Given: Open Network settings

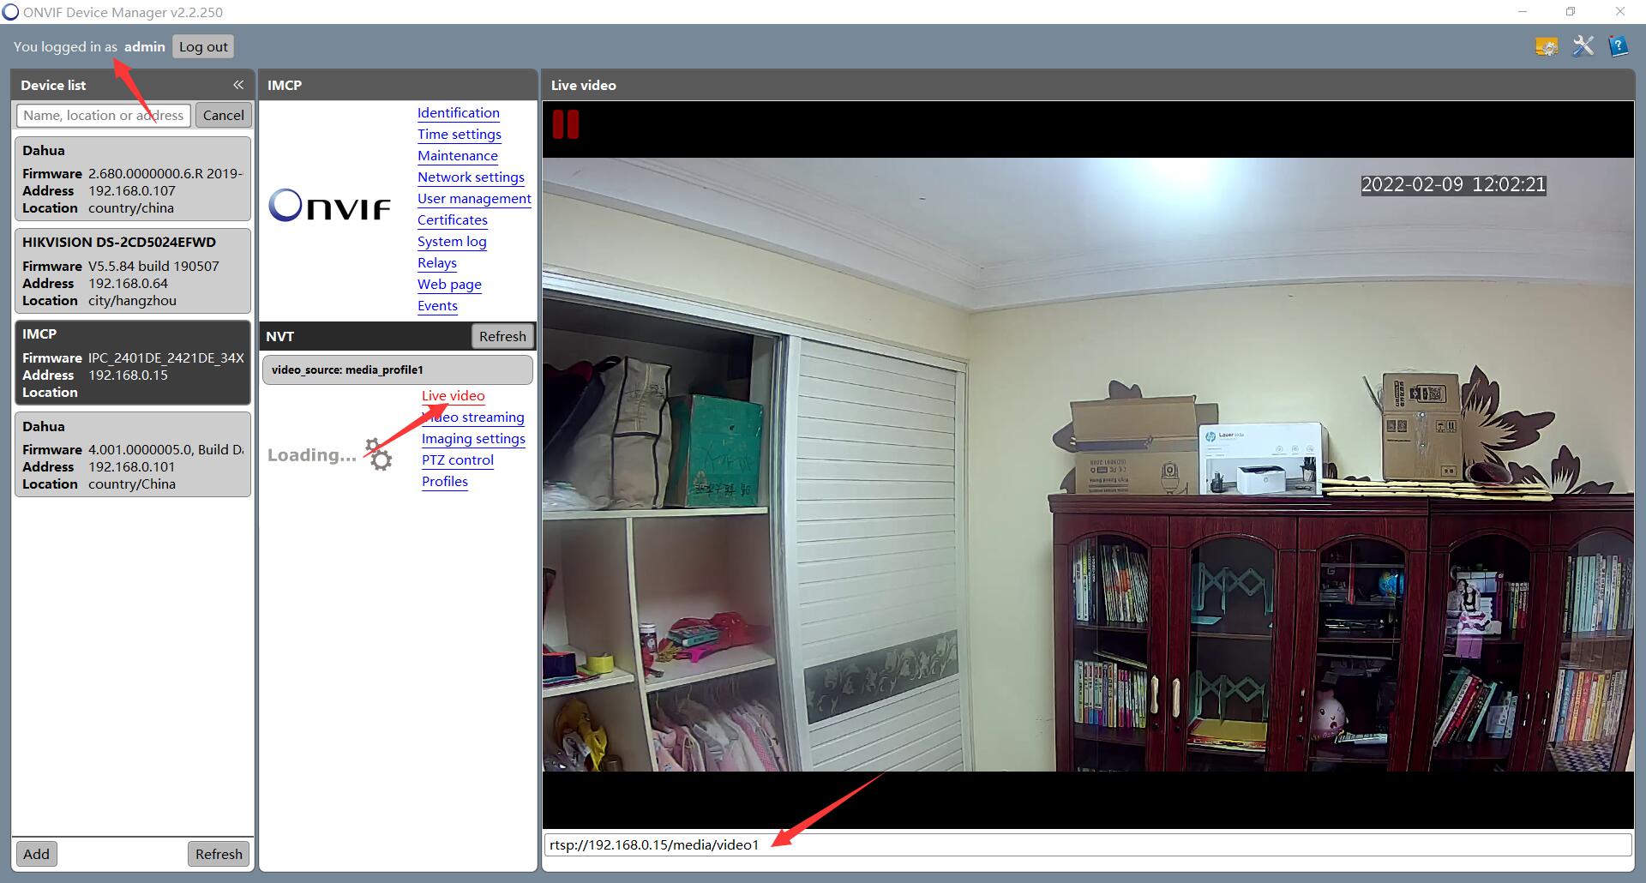Looking at the screenshot, I should pos(471,177).
